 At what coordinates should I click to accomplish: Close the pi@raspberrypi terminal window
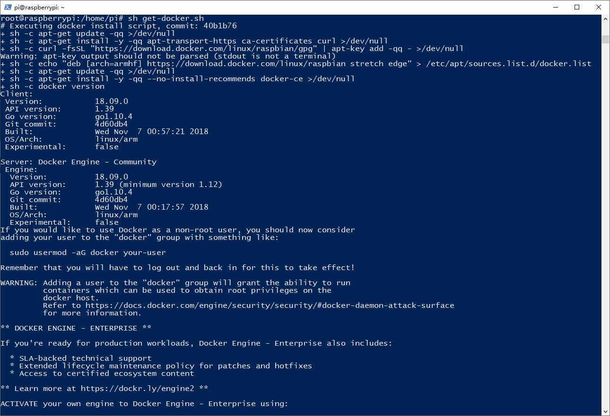(x=599, y=7)
